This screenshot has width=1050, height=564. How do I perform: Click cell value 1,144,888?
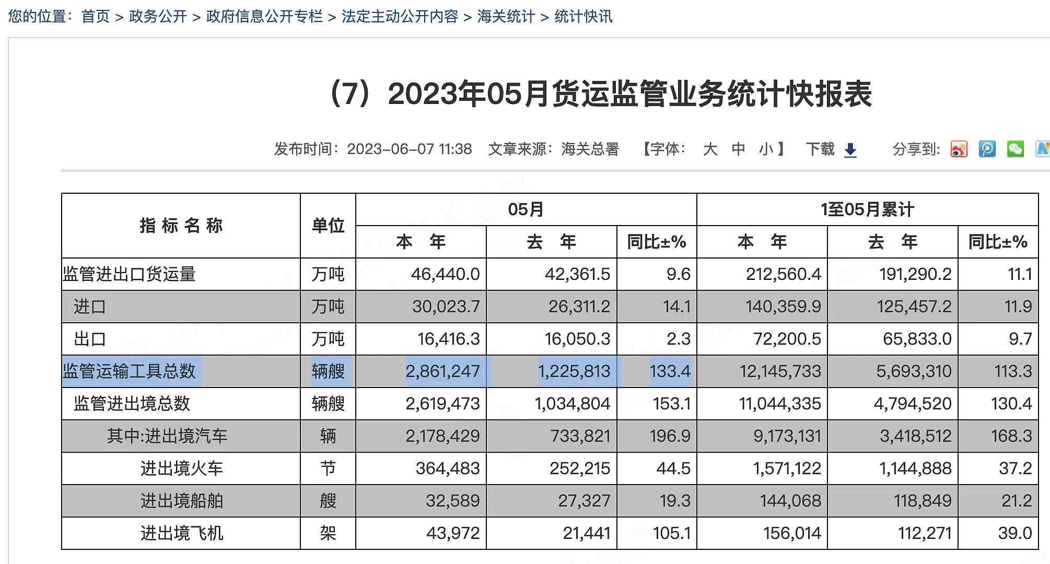(915, 468)
